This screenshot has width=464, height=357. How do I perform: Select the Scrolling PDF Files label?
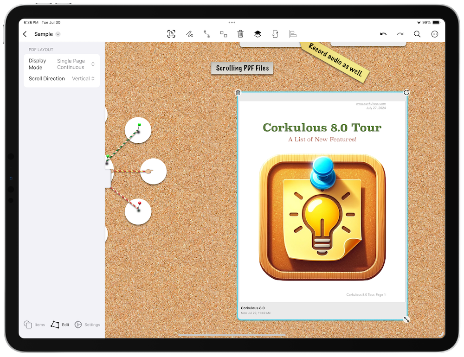click(242, 68)
